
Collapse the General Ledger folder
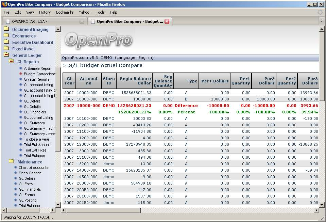tap(6, 55)
